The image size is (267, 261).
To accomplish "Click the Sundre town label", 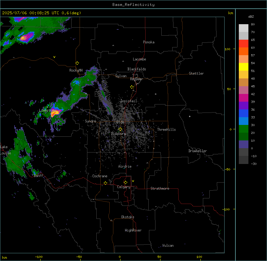I will click(x=90, y=121).
